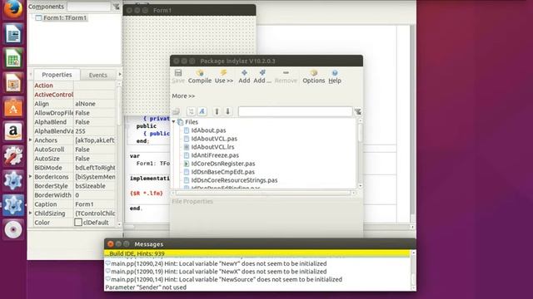Select IdDsnCoreResourceStrings.pas in the file list

coord(234,180)
